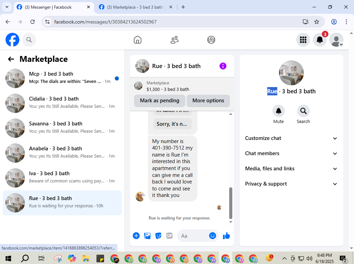Open the Mcp · 3 bed 3 bath conversation
The width and height of the screenshot is (354, 264).
[x=62, y=78]
